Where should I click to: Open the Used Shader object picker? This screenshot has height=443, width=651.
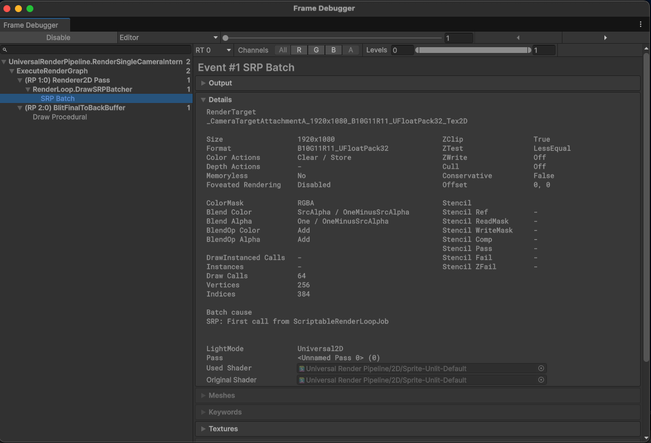539,368
